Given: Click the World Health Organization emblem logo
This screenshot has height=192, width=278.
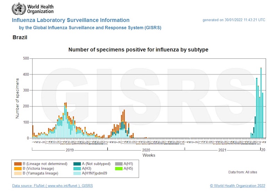Looking at the screenshot, I should tap(19, 9).
